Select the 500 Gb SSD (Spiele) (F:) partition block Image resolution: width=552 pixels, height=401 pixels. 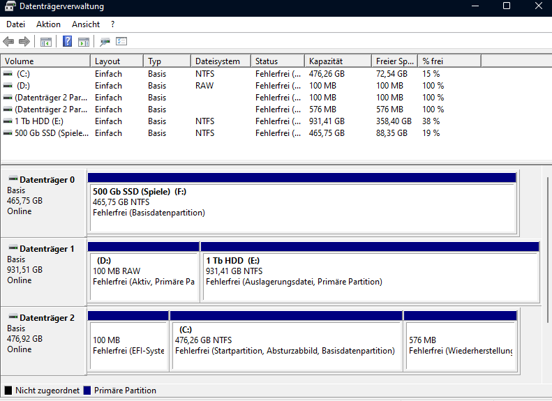(x=302, y=204)
